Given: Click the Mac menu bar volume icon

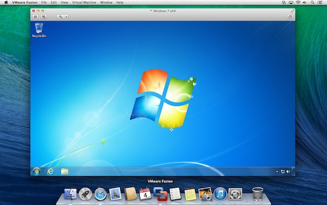Looking at the screenshot, I should pos(304,2).
